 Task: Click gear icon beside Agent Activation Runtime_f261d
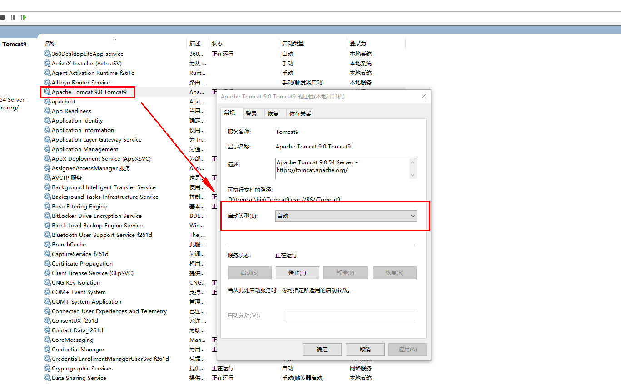(47, 73)
